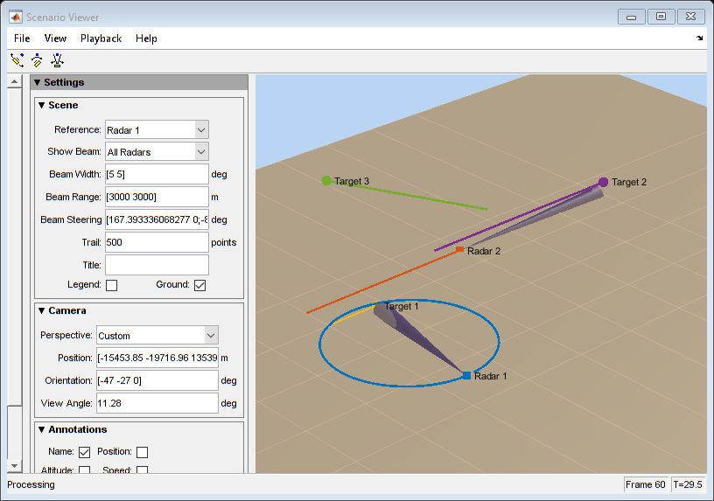
Task: Open the Perspective dropdown showing Custom
Action: [157, 336]
